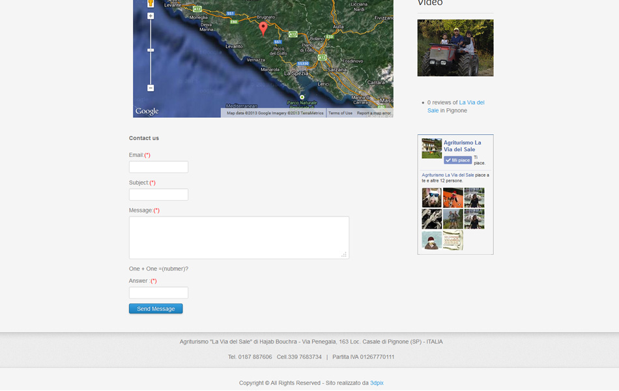Click the footer address line with Via Penegala
Image resolution: width=619 pixels, height=391 pixels.
coord(311,341)
